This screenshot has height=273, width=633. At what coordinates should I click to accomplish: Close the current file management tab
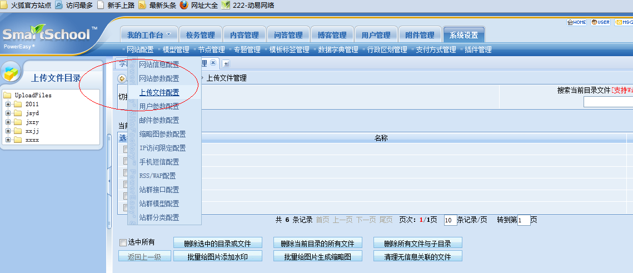coord(213,63)
